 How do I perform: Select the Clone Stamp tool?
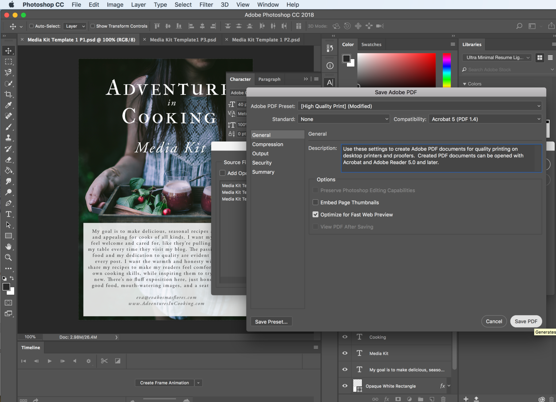[x=9, y=138]
